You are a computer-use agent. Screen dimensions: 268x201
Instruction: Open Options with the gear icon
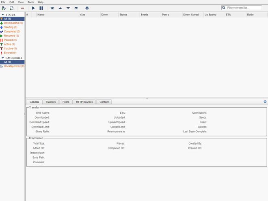[87, 8]
